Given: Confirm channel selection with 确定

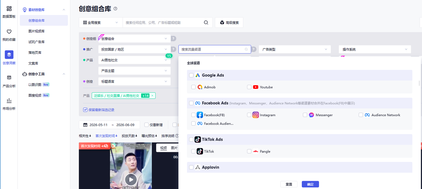Looking at the screenshot, I should (310, 184).
